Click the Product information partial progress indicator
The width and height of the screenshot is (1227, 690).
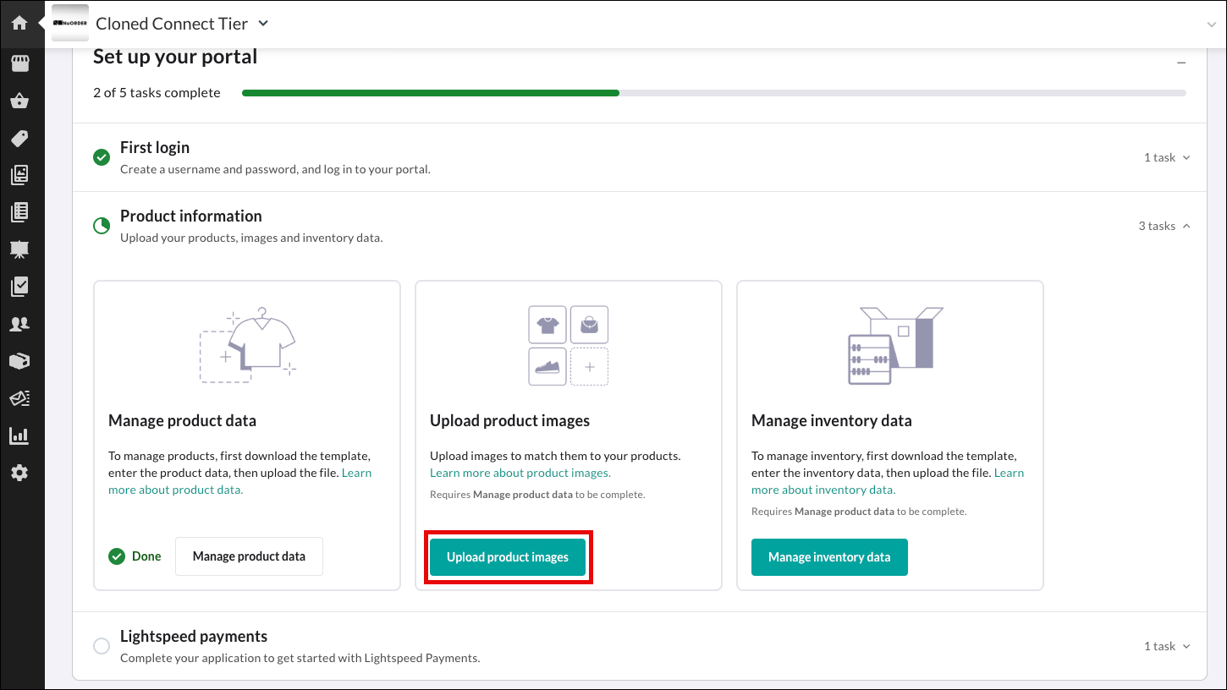[x=102, y=226]
